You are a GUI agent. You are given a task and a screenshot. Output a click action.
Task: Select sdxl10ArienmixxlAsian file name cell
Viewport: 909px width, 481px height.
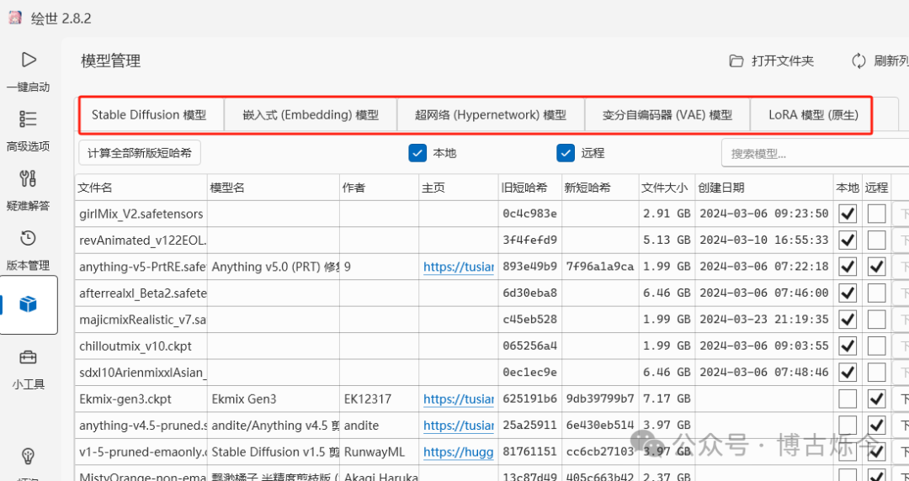coord(141,373)
